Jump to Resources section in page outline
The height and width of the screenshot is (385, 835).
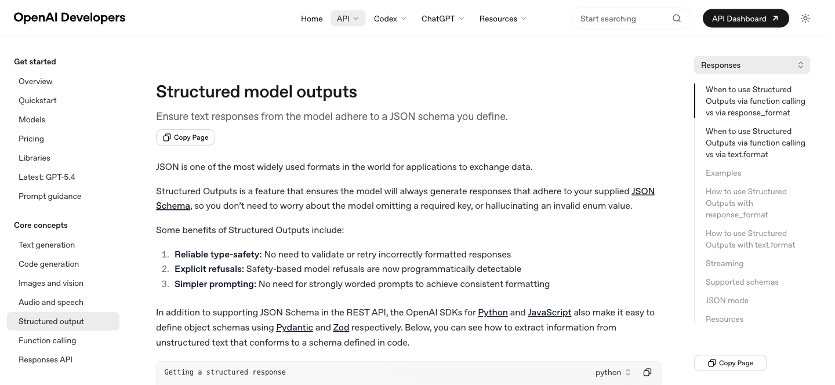[x=725, y=319]
